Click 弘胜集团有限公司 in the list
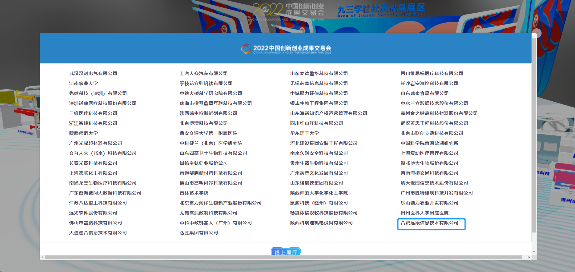Screen dimensions: 575x272 pos(199,233)
